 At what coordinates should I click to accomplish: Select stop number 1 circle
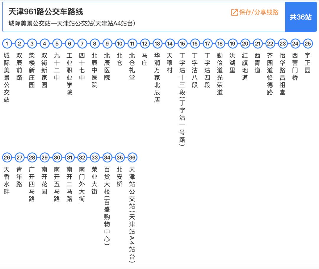(7, 44)
